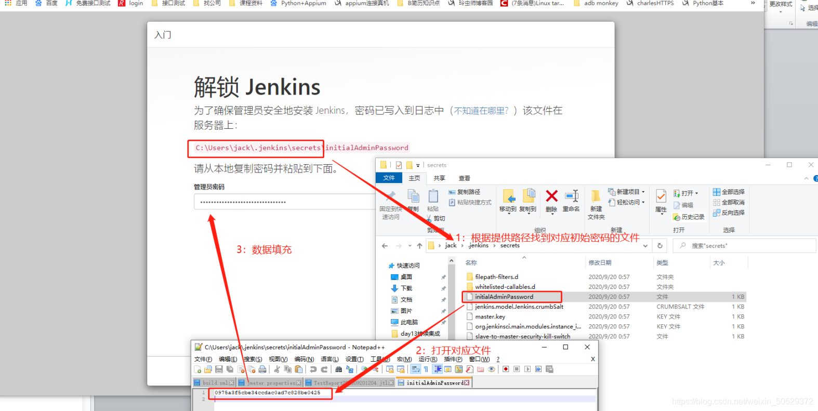This screenshot has width=818, height=411.
Task: Click the Save recorded macro icon in Notepad++
Action: pyautogui.click(x=549, y=369)
